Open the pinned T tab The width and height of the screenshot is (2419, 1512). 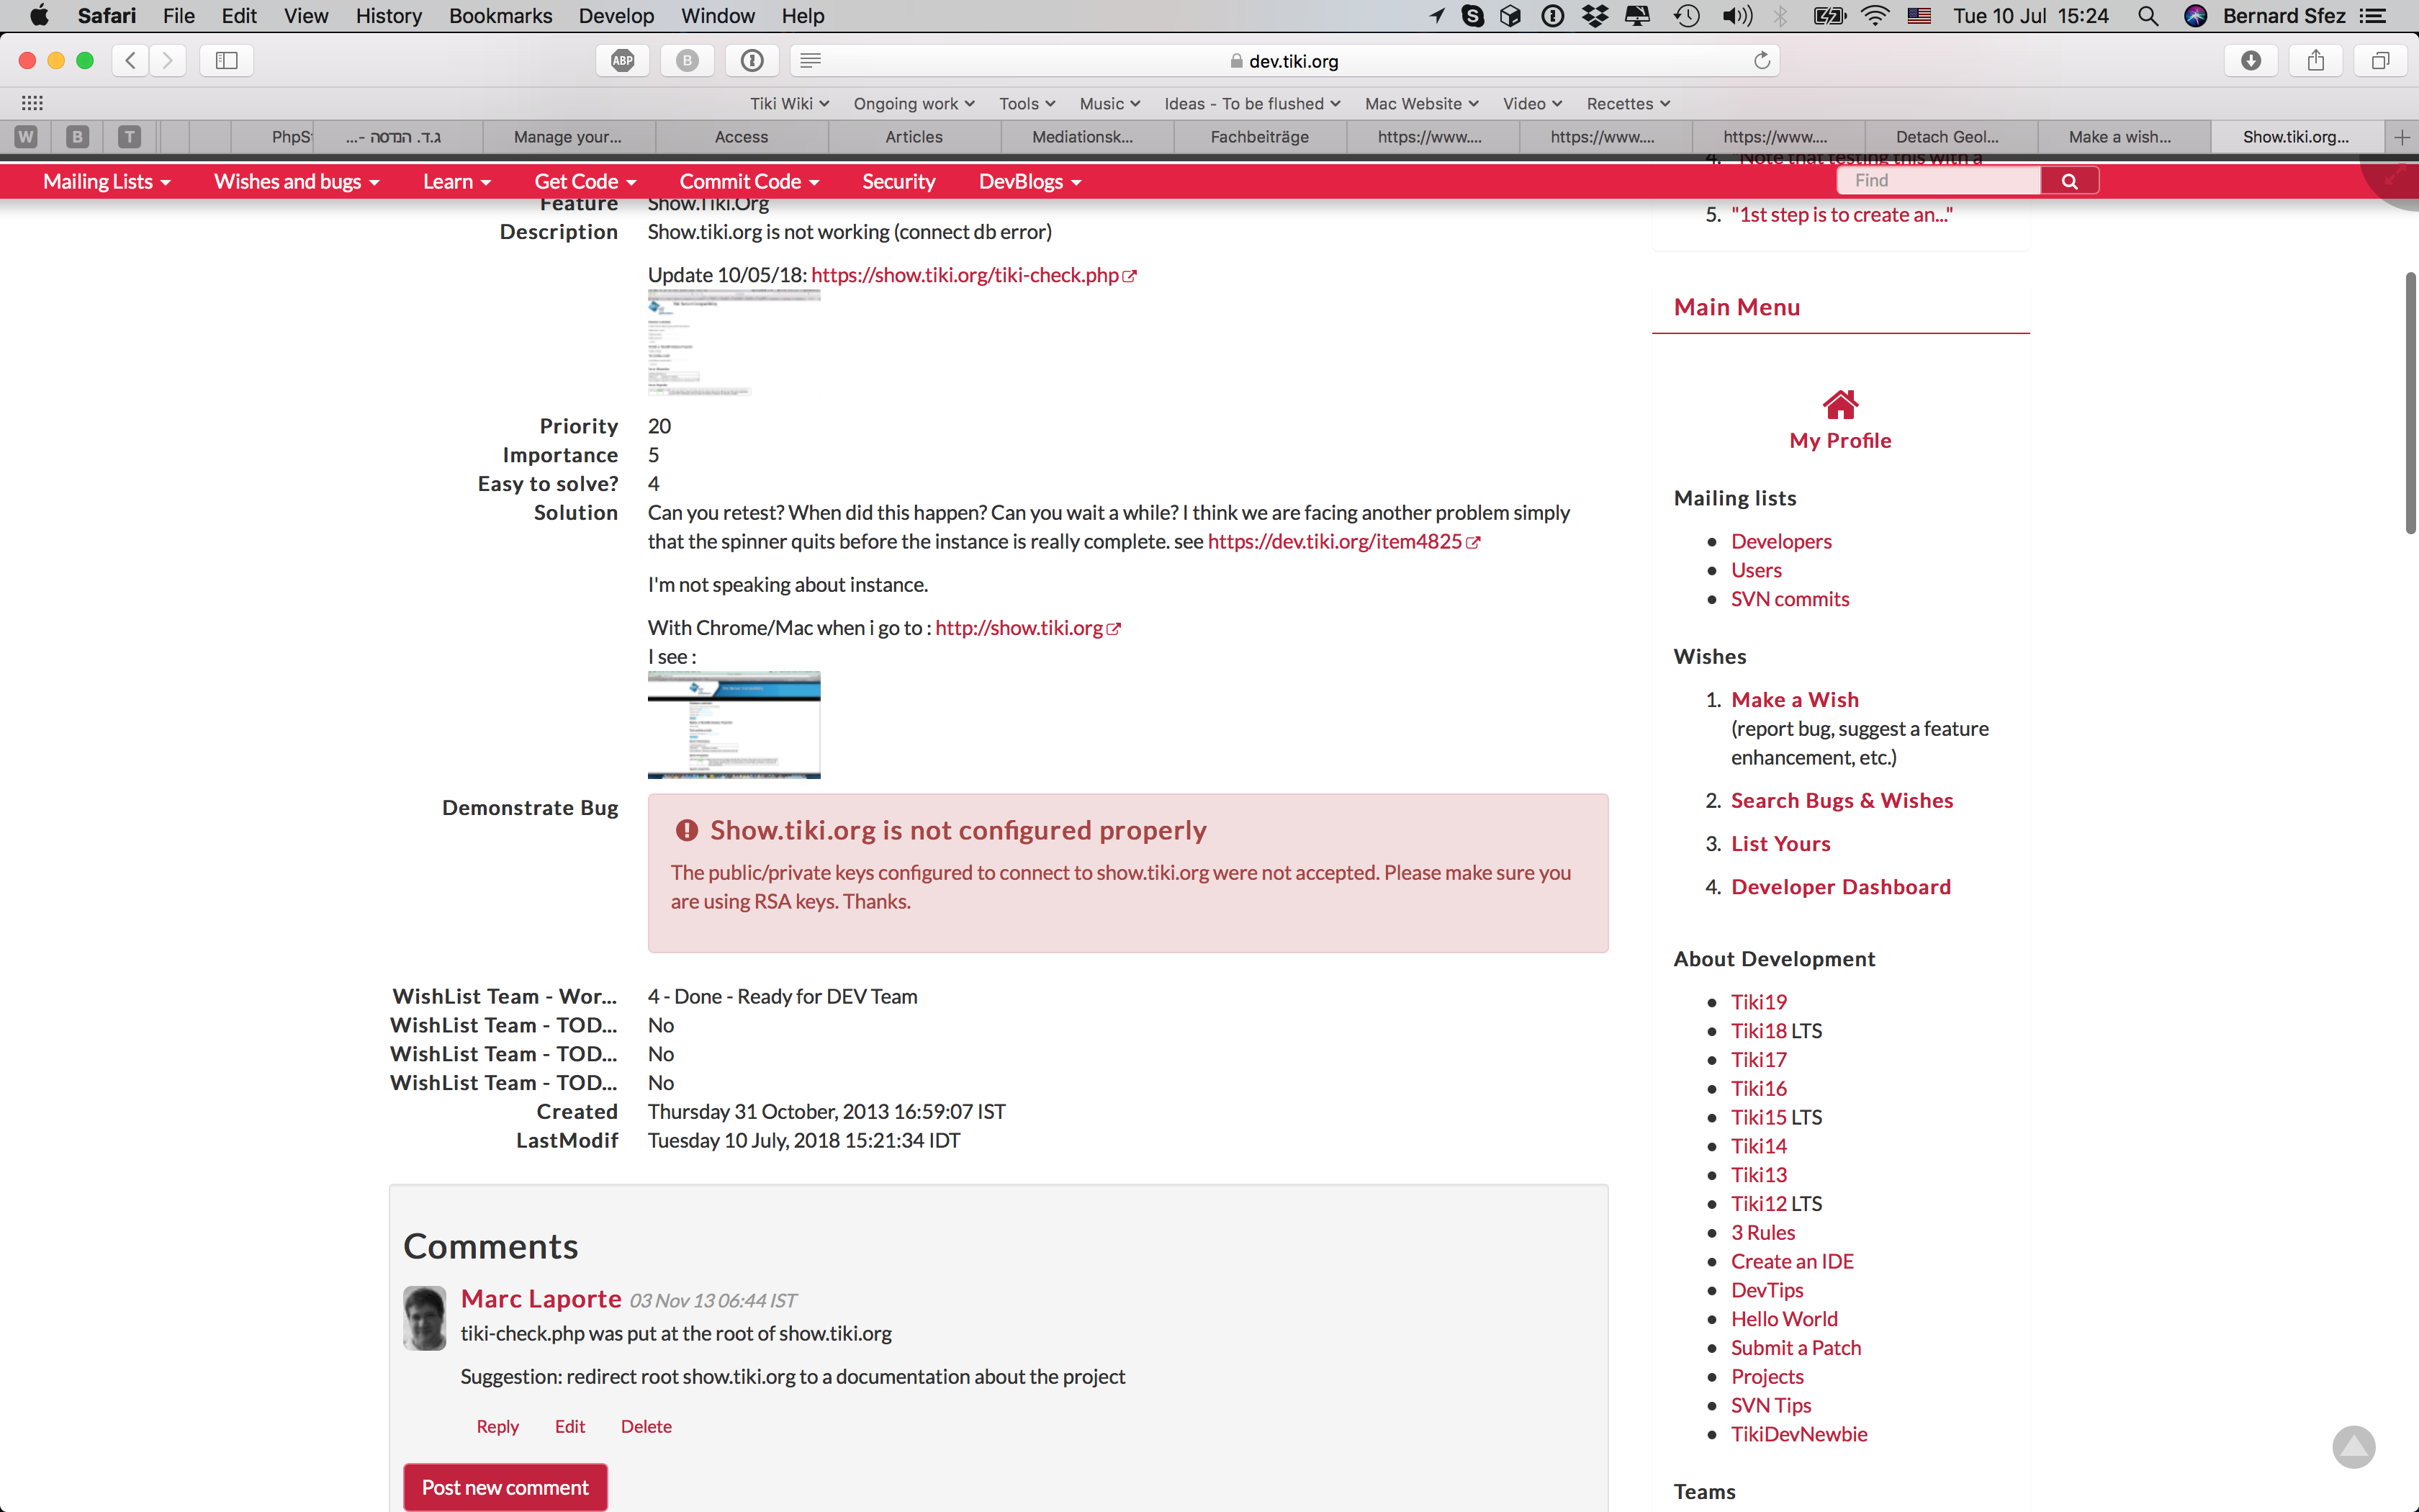tap(129, 137)
